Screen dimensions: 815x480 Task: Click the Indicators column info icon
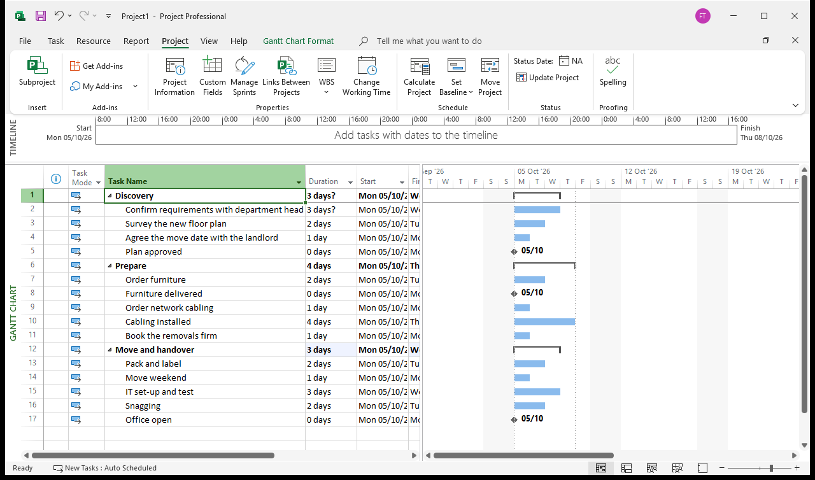click(55, 180)
